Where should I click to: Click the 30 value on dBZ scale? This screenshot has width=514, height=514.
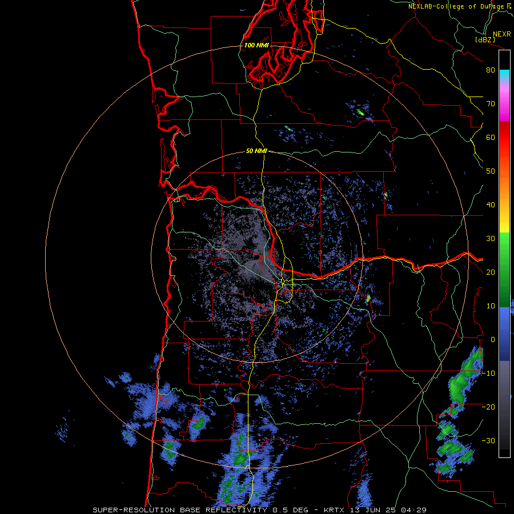click(x=491, y=238)
